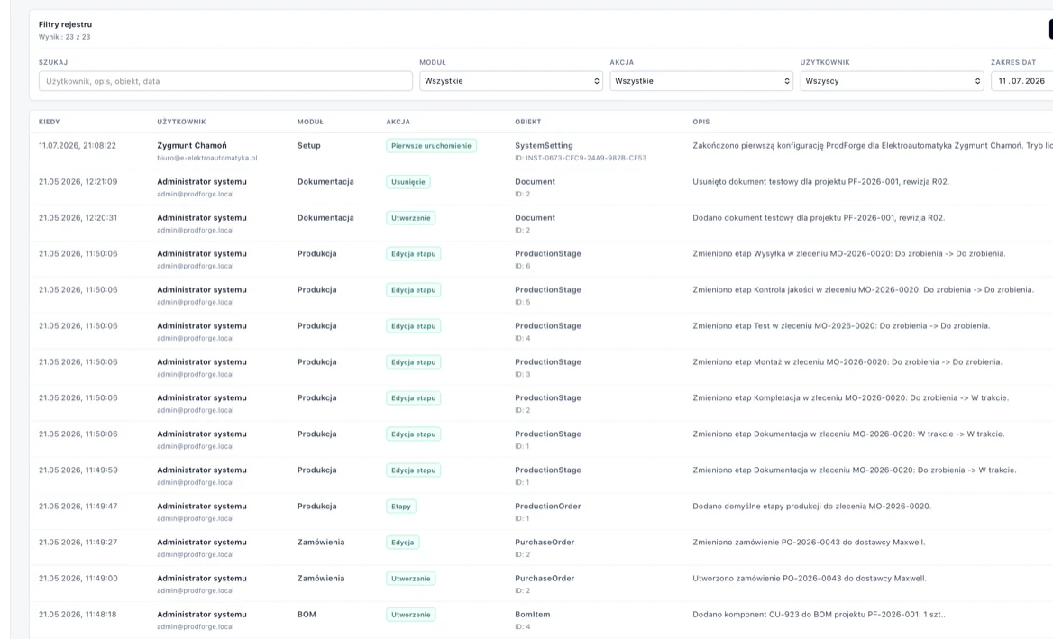The width and height of the screenshot is (1053, 639).
Task: Click the Moduł column header in table
Action: pos(310,123)
